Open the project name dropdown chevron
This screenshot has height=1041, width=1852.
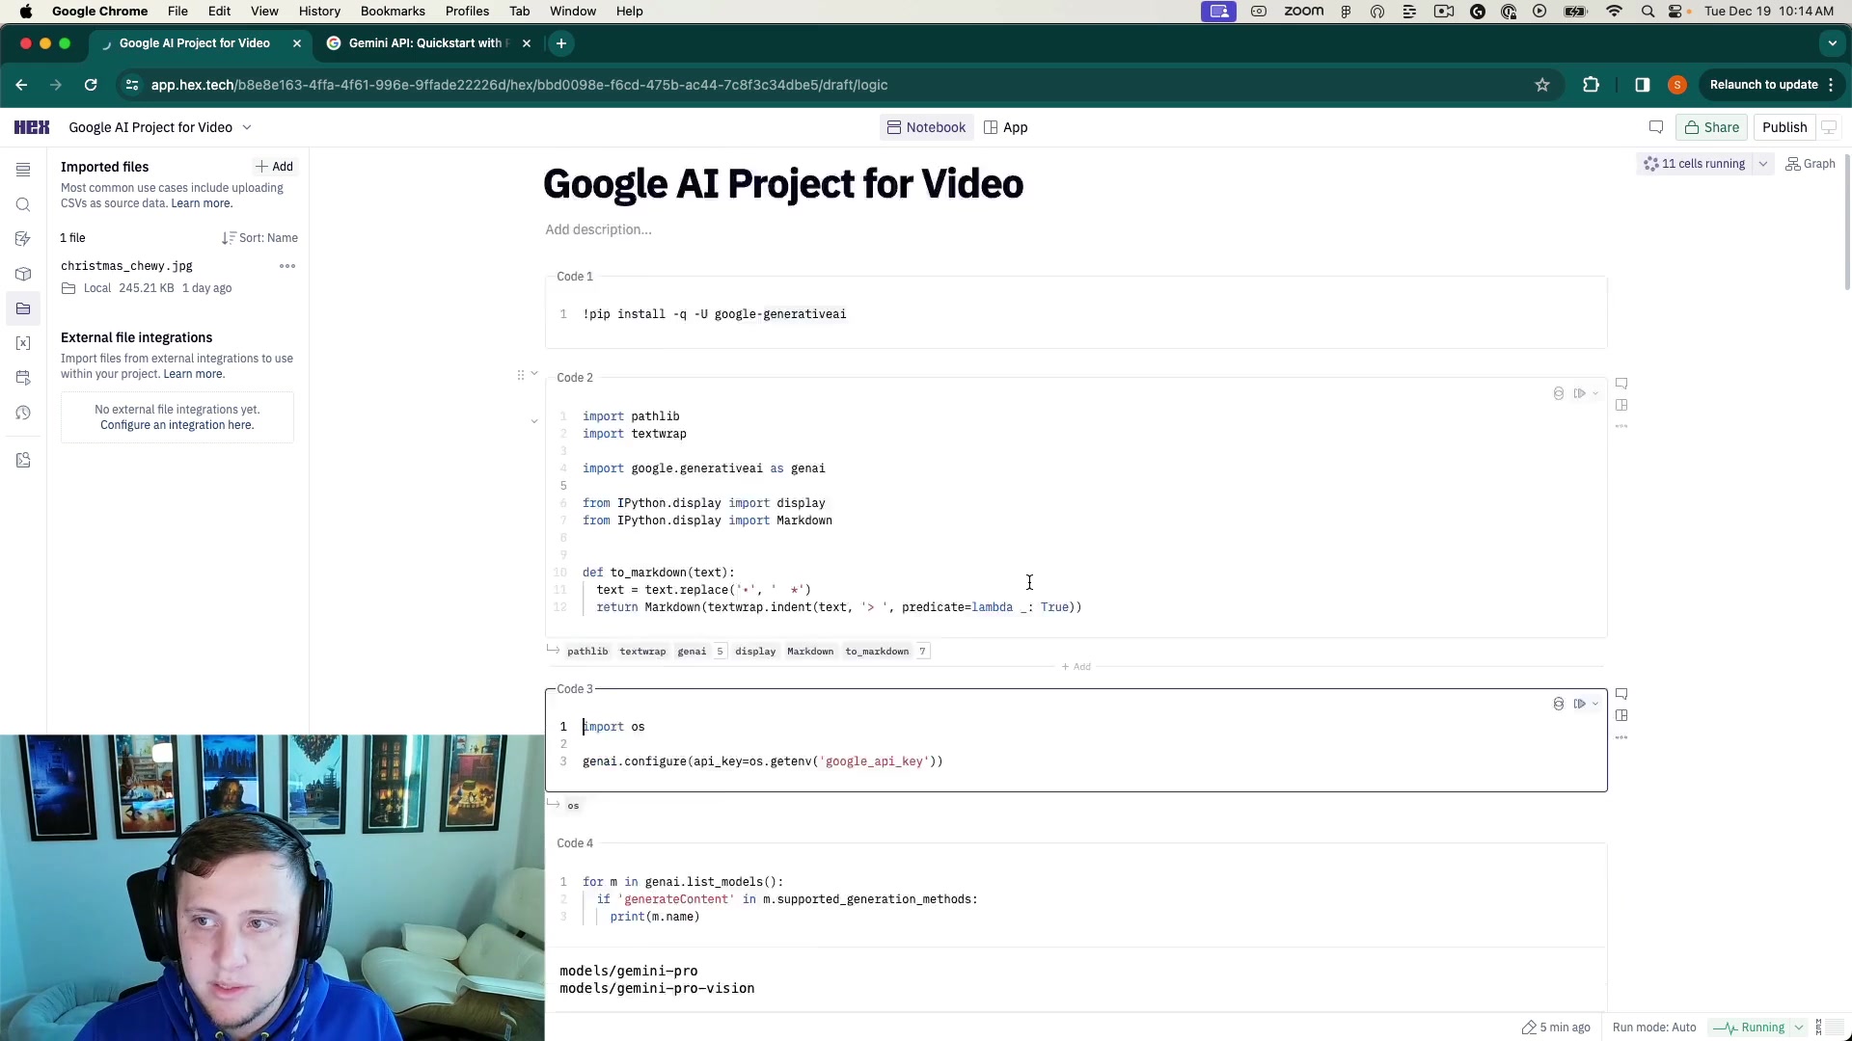247,127
